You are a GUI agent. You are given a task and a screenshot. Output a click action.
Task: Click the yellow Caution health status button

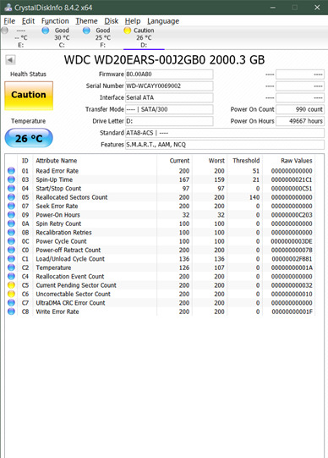(29, 96)
